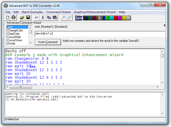Image resolution: width=171 pixels, height=127 pixels.
Task: Click code editor horizontal scroll right arrow
Action: click(158, 87)
